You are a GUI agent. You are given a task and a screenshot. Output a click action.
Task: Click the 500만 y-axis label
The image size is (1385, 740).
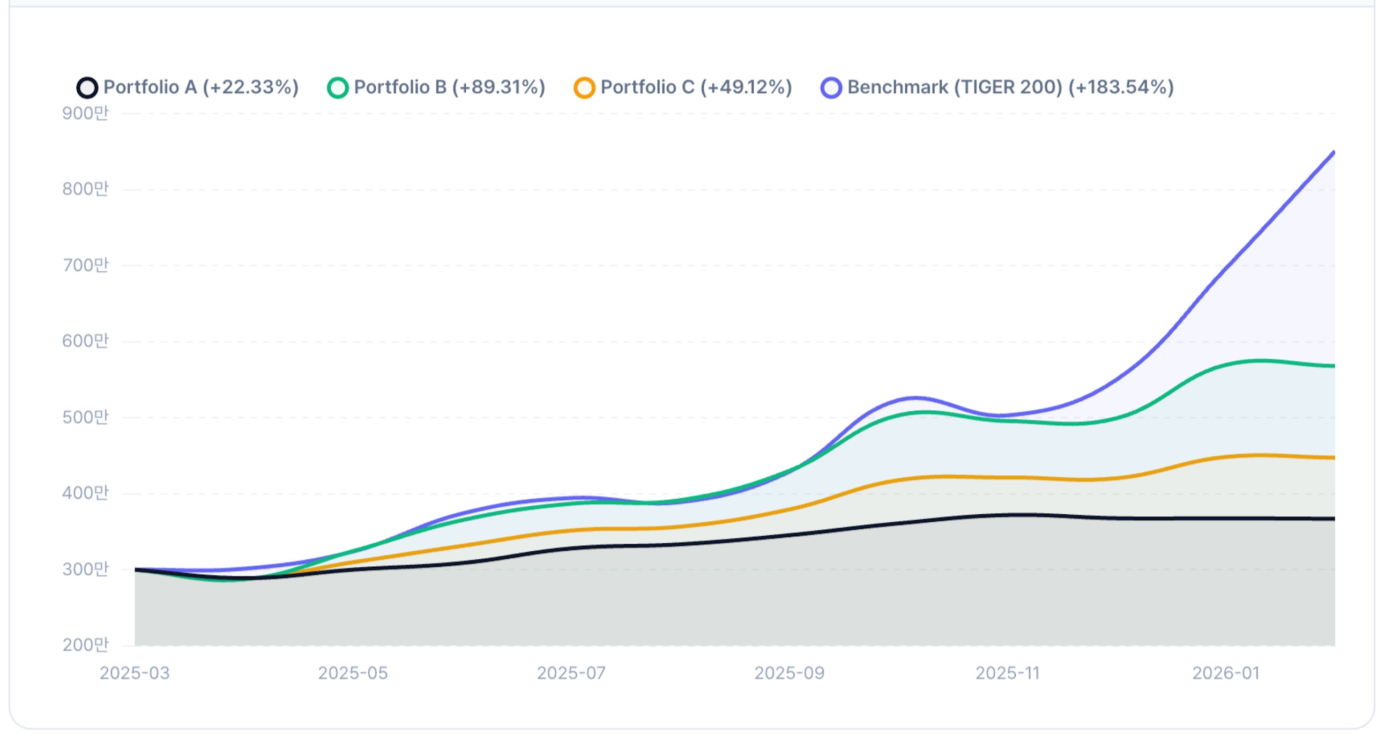85,417
